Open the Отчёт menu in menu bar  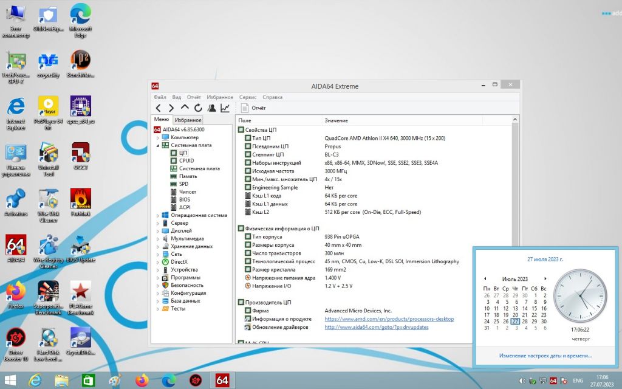(x=194, y=97)
